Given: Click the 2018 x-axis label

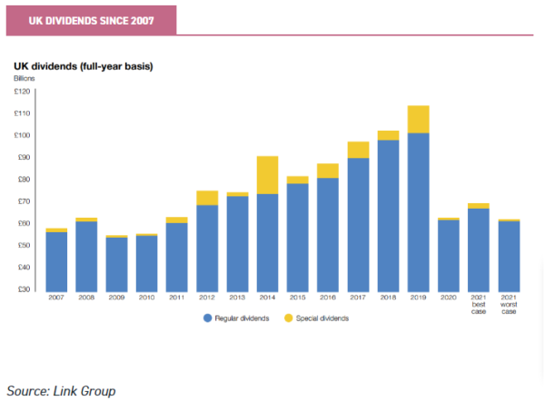Looking at the screenshot, I should [388, 298].
